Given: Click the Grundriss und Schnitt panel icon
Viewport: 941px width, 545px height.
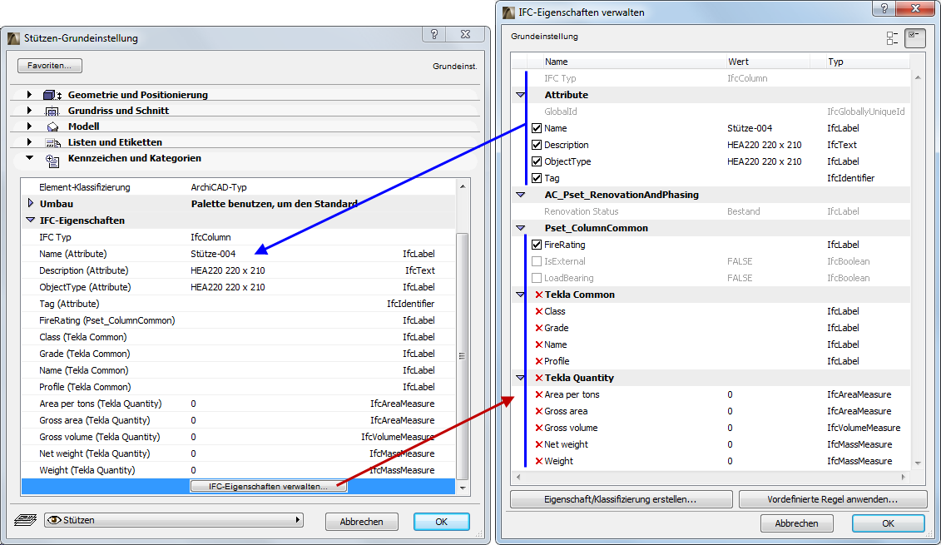Looking at the screenshot, I should coord(52,111).
